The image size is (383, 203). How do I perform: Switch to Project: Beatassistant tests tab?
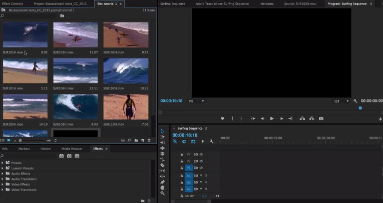(x=60, y=3)
